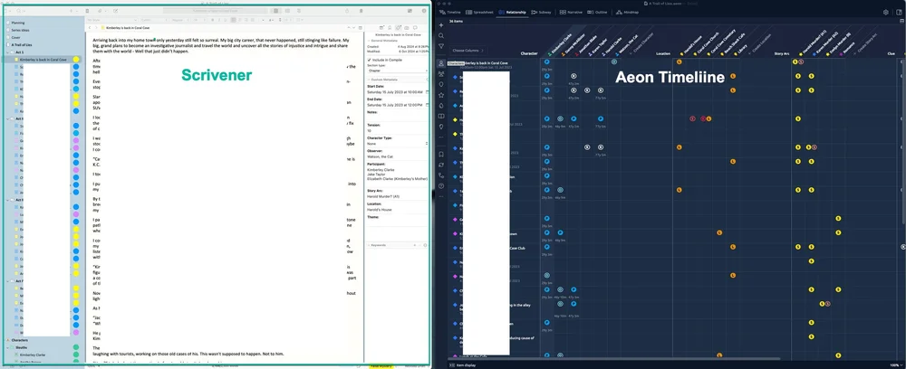Click the Watson, the Cat observer value

pyautogui.click(x=379, y=157)
